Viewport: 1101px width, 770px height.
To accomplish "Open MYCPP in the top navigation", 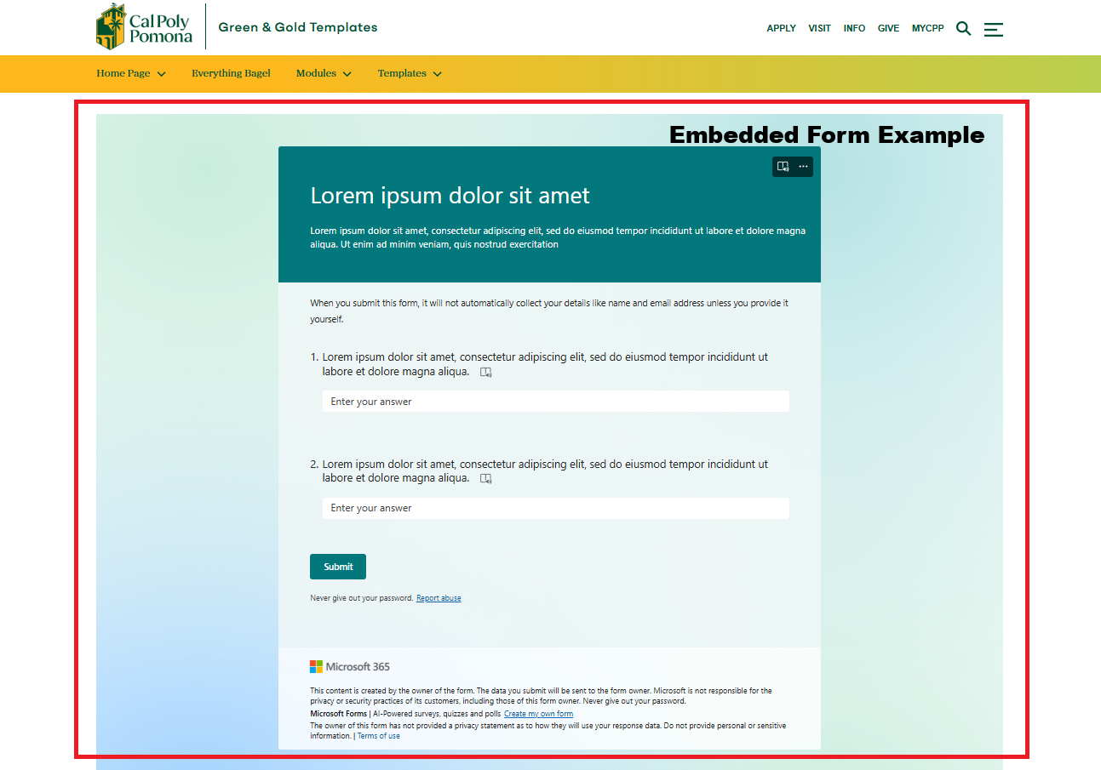I will click(x=927, y=29).
